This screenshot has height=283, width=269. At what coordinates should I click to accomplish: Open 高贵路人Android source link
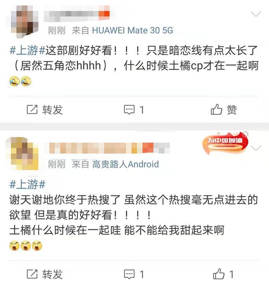pyautogui.click(x=125, y=164)
